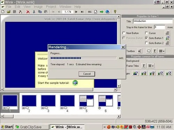Open the File menu

coord(9,7)
